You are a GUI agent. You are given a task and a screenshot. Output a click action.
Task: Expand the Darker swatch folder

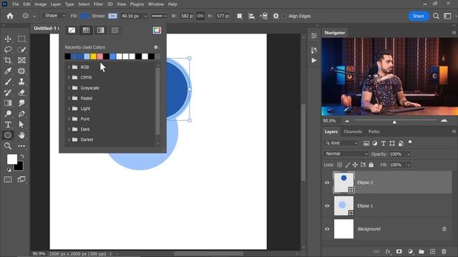[69, 140]
